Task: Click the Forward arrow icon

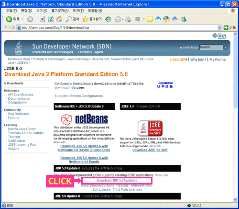Action: 30,19
